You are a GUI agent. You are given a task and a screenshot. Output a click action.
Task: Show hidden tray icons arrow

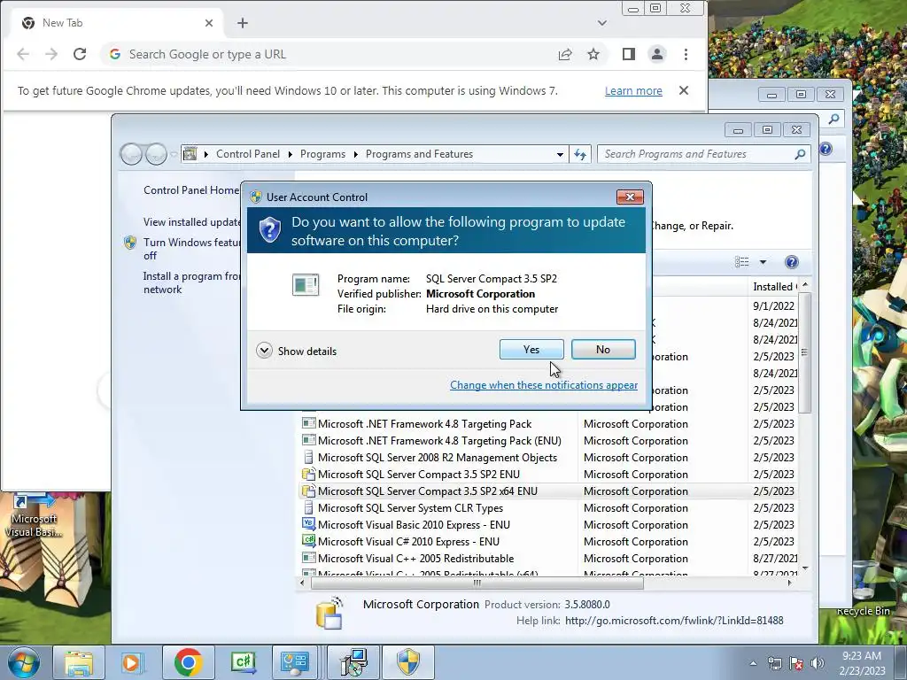[x=753, y=663]
